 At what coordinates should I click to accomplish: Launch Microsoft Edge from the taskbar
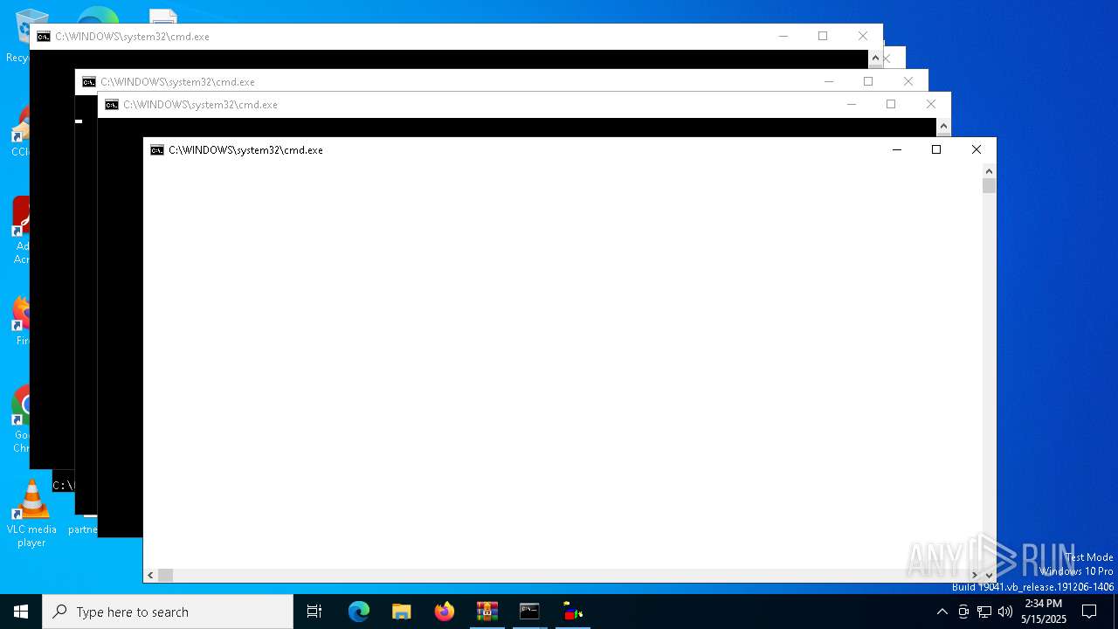(359, 612)
